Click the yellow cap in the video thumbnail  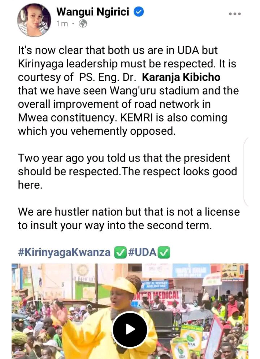pyautogui.click(x=120, y=285)
